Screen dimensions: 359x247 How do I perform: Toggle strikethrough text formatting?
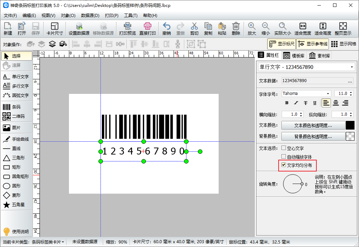(305, 103)
